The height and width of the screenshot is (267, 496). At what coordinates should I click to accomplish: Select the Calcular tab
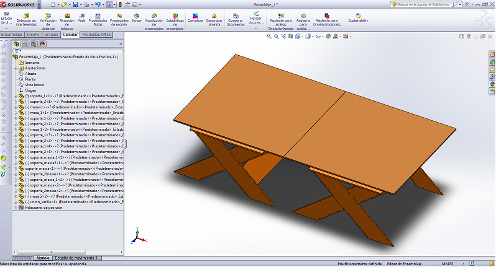click(70, 35)
